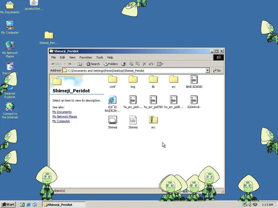The width and height of the screenshot is (278, 208).
Task: Expand the Address bar dropdown arrow
Action: tap(207, 71)
